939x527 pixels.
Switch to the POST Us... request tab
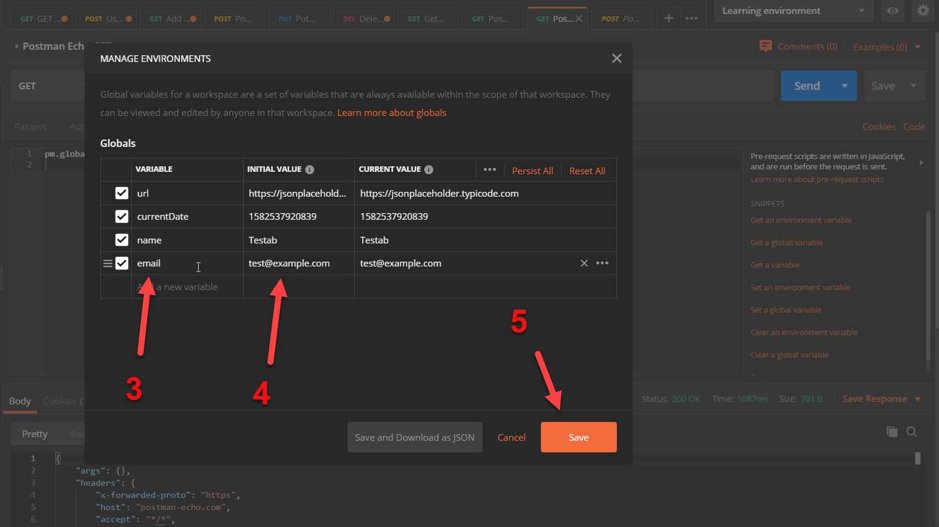[x=108, y=19]
